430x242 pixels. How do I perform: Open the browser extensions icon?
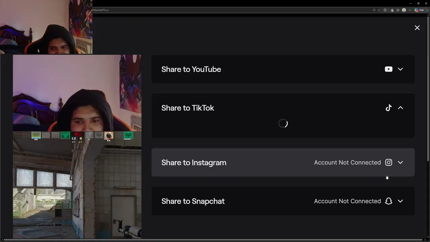click(x=385, y=10)
